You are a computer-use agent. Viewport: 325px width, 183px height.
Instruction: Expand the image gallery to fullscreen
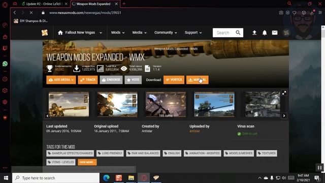coord(284,93)
